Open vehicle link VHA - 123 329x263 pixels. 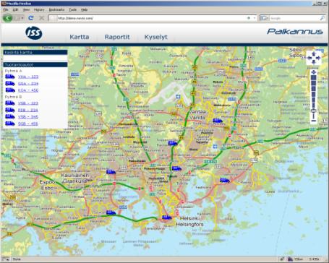point(28,77)
